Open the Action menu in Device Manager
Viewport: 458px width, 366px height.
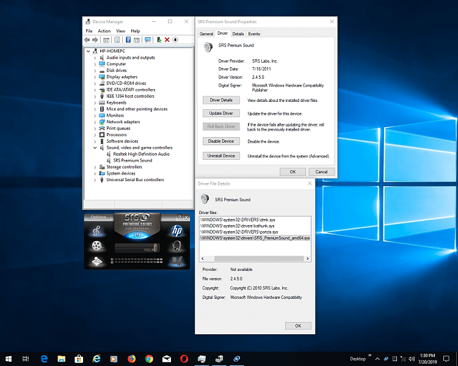104,31
